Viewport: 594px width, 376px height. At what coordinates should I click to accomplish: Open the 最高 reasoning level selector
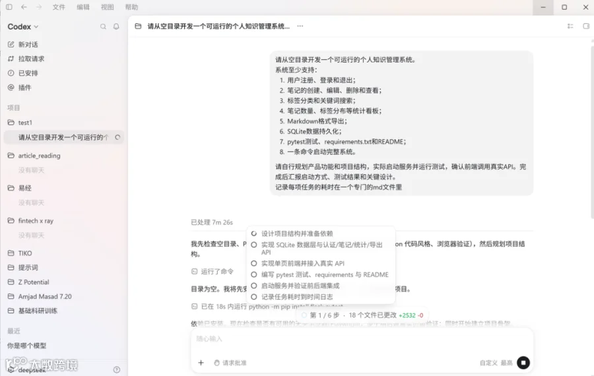pyautogui.click(x=506, y=363)
